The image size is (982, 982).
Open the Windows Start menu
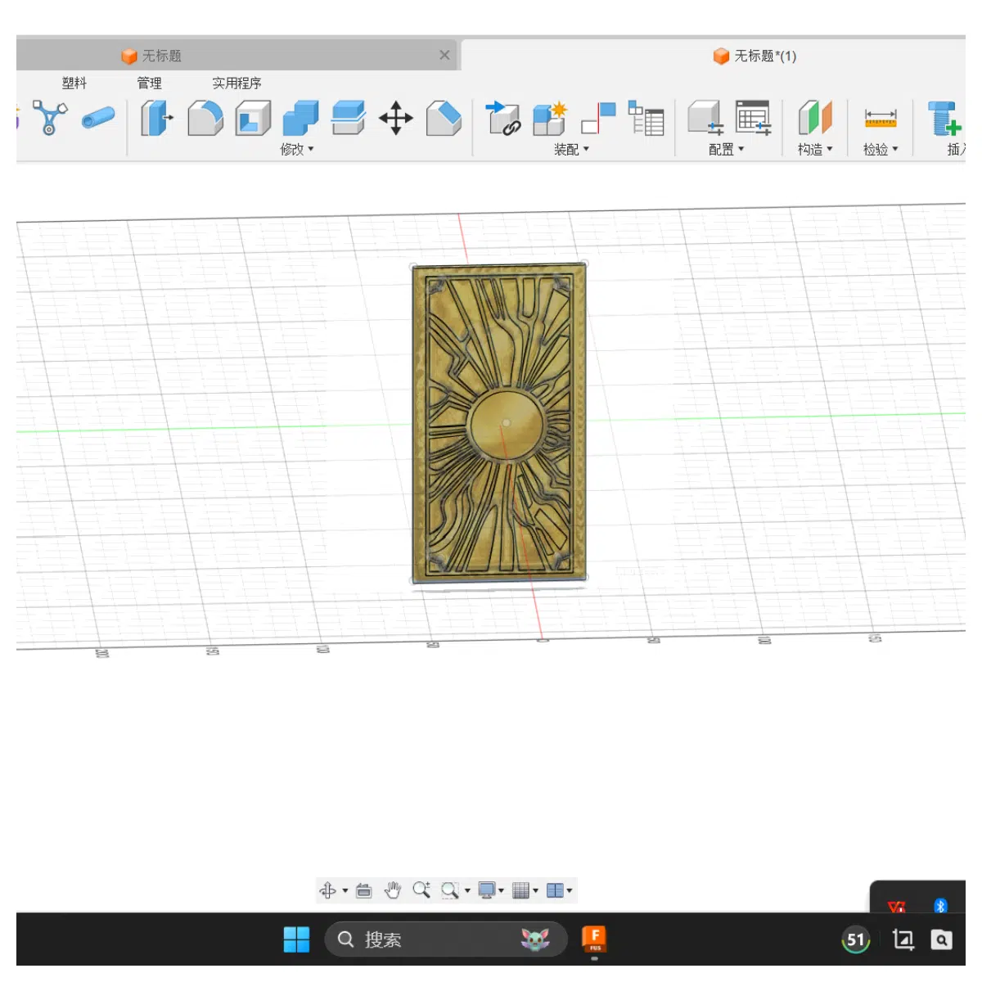[x=296, y=939]
